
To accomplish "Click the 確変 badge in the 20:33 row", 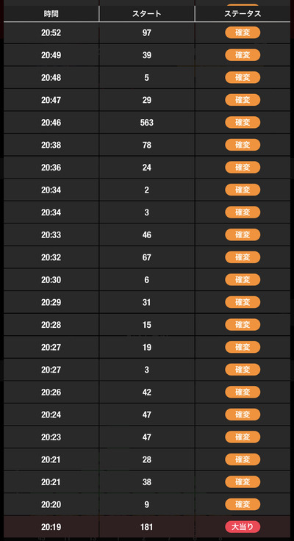I will [243, 235].
